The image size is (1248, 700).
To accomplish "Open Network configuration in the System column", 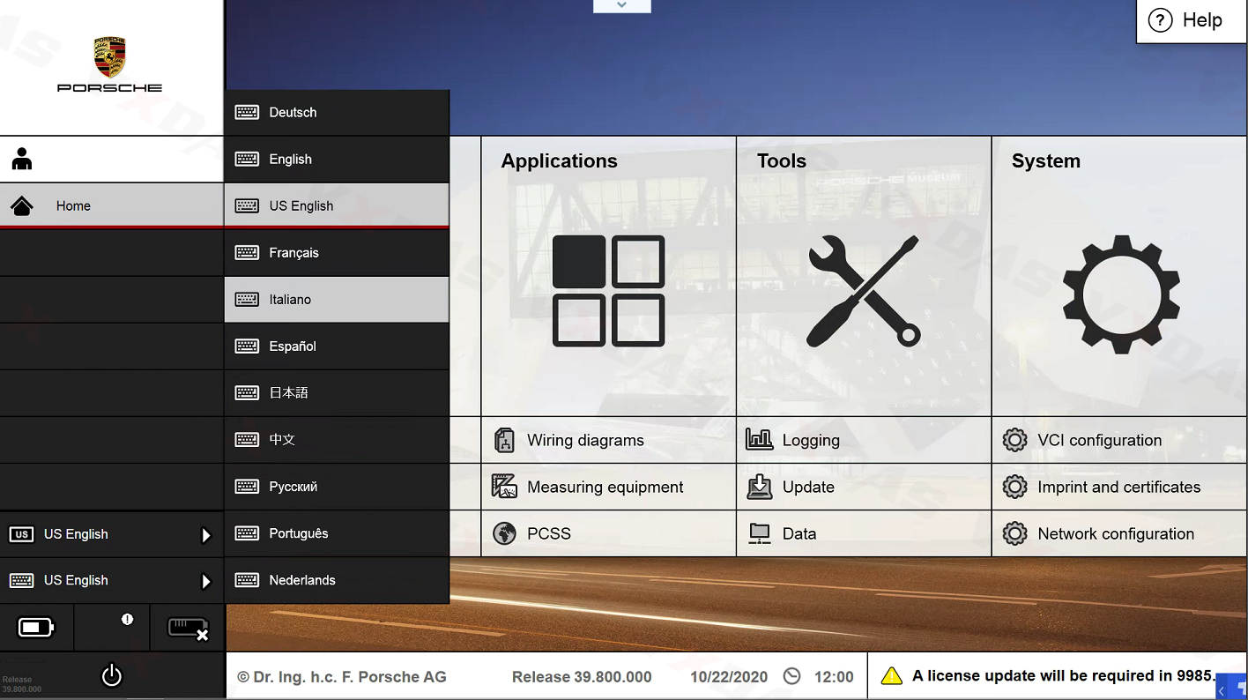I will tap(1115, 533).
